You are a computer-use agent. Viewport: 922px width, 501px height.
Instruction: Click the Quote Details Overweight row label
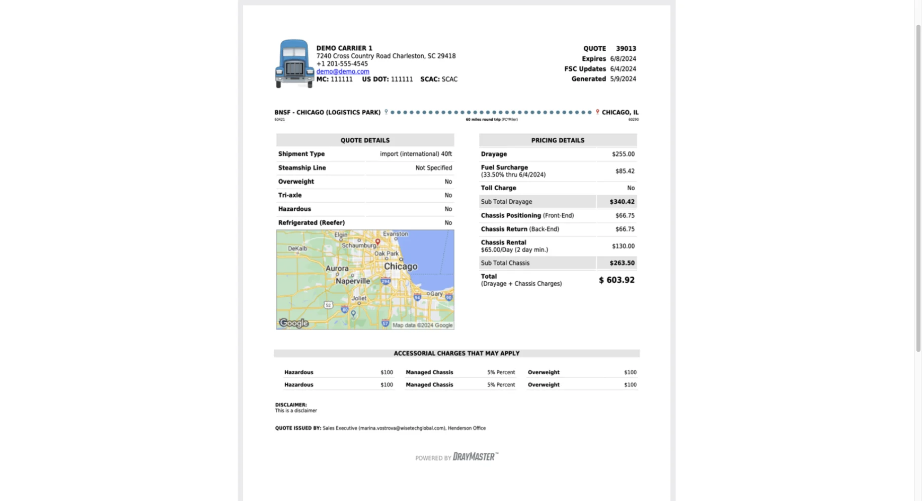coord(296,182)
